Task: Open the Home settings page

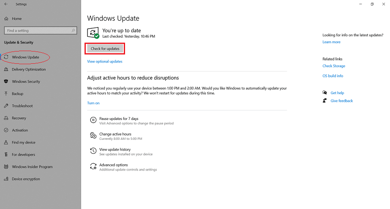Action: pyautogui.click(x=16, y=19)
